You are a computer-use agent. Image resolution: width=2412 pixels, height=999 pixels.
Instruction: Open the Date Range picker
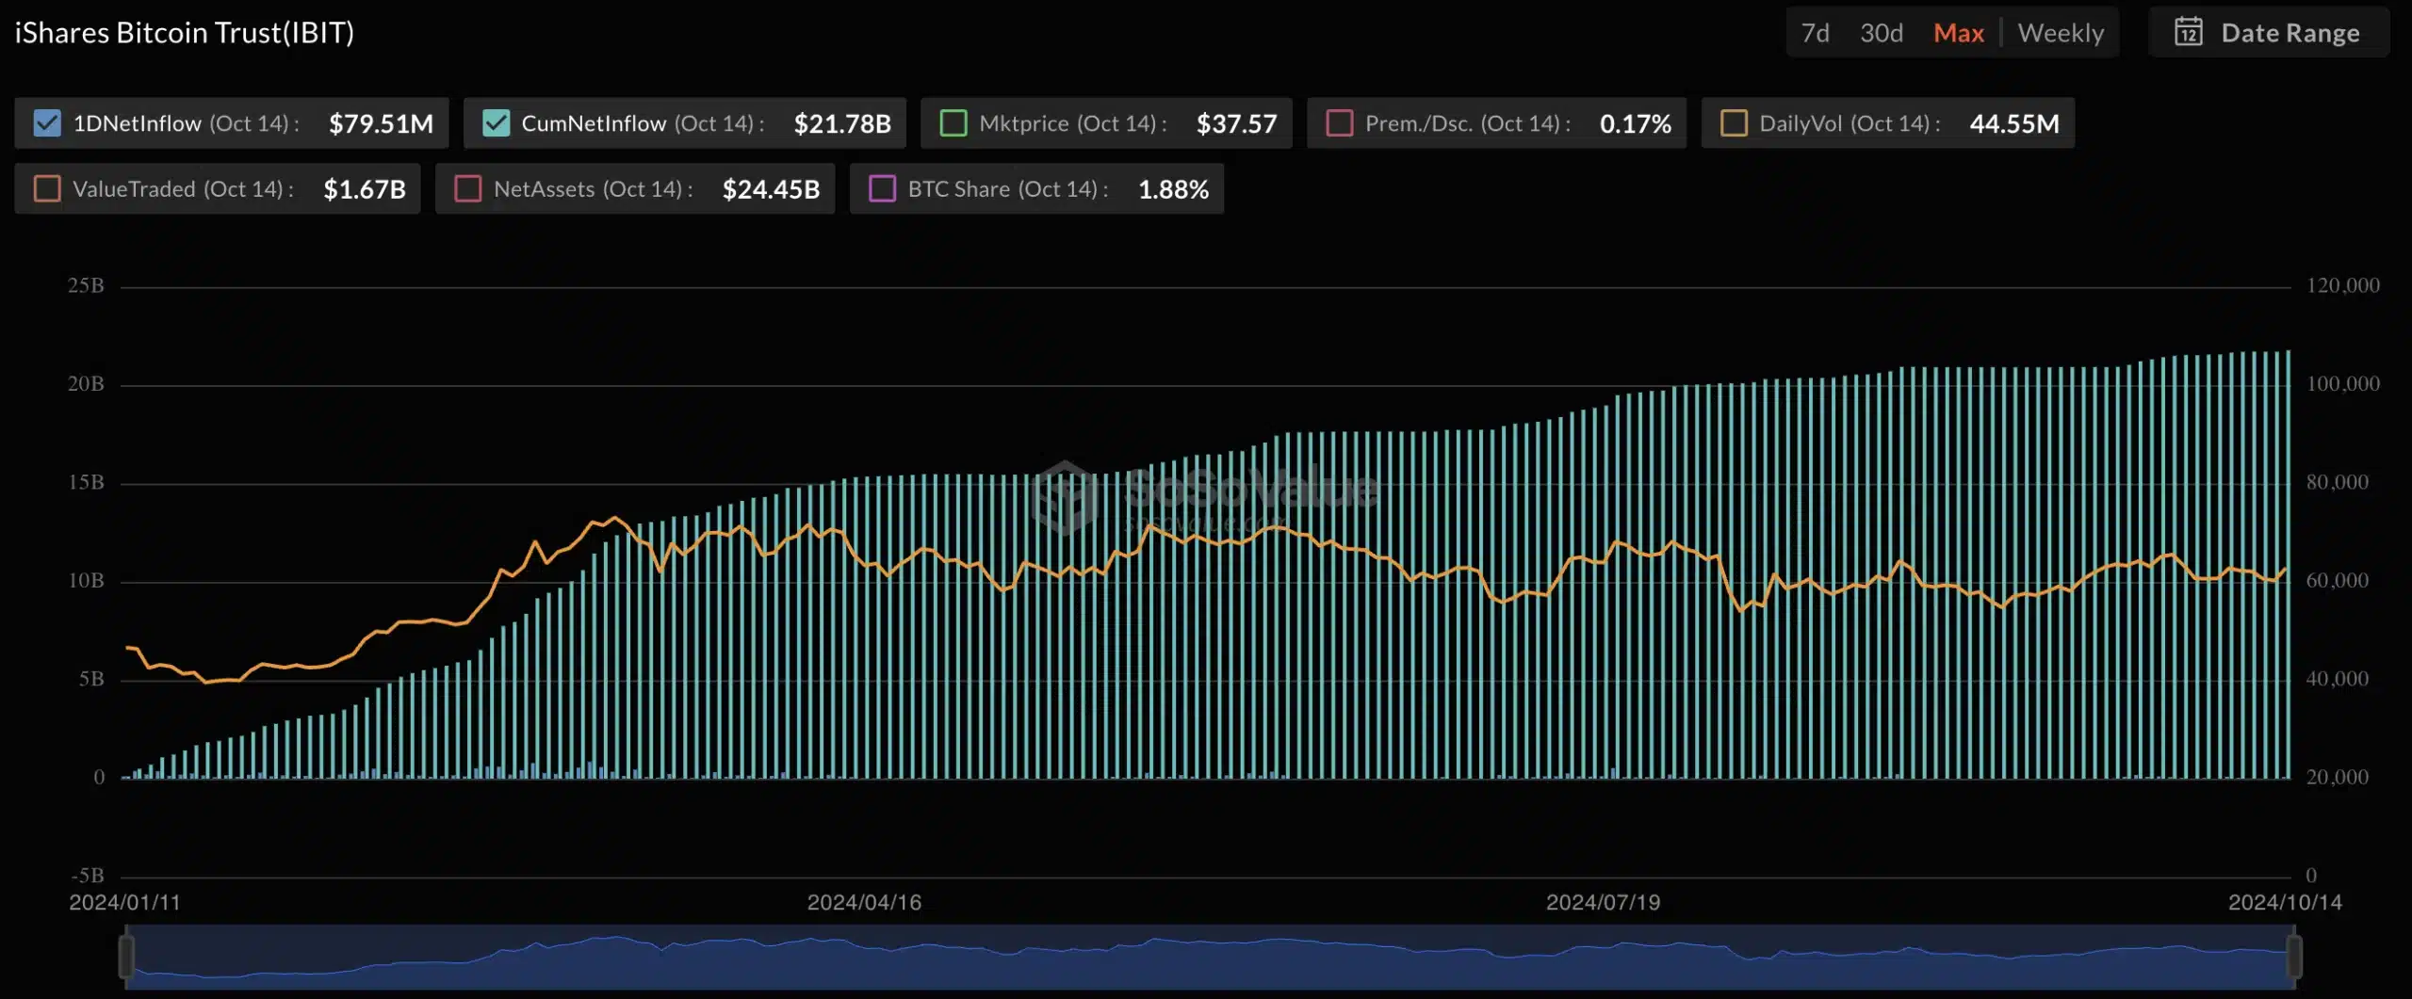(x=2269, y=33)
